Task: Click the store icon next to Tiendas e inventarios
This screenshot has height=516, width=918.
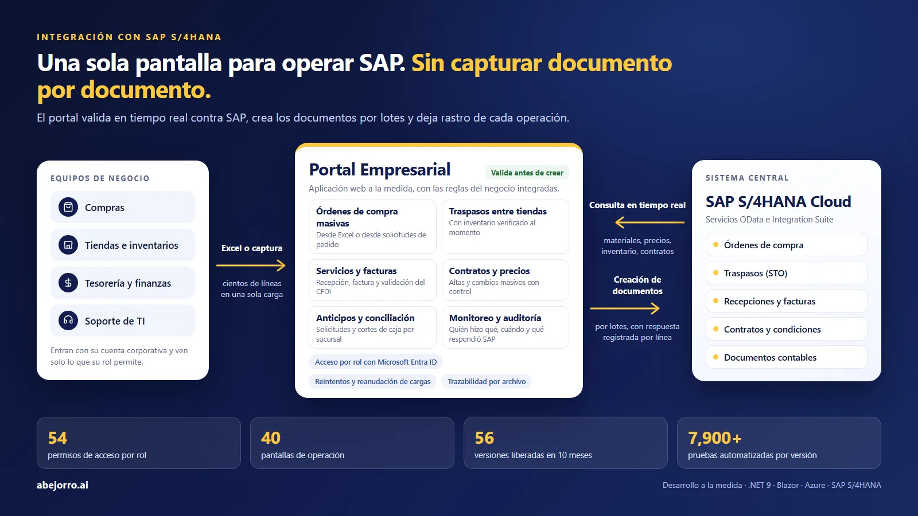Action: click(x=68, y=245)
